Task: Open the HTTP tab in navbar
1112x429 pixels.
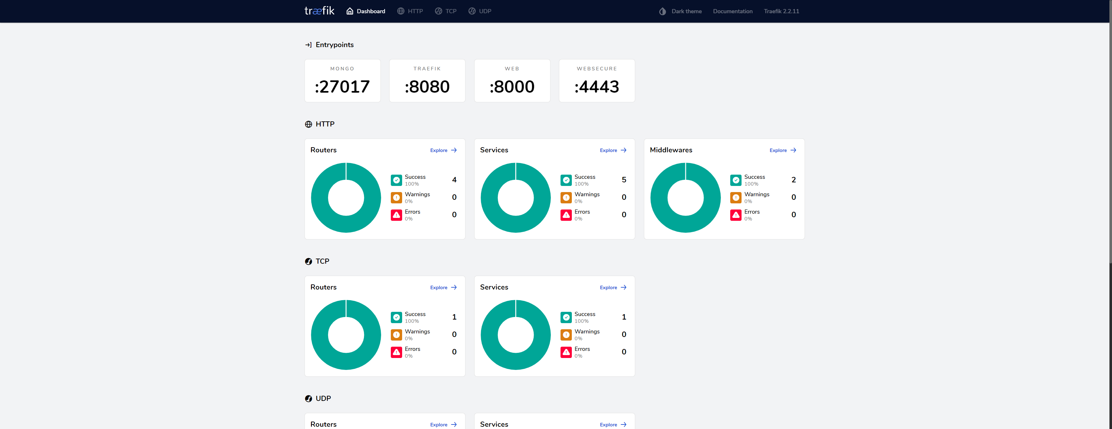Action: coord(415,11)
